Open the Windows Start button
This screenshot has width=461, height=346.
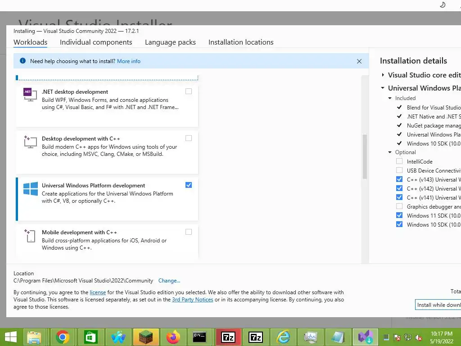(11, 337)
